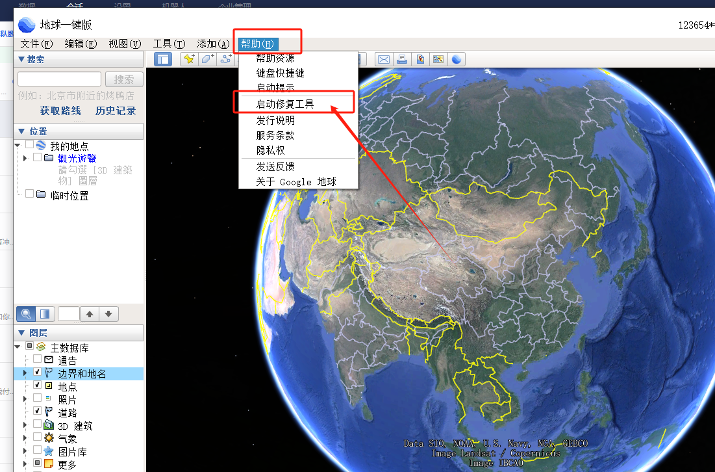The width and height of the screenshot is (715, 472).
Task: Expand the 边界和地名 layer node
Action: (25, 373)
